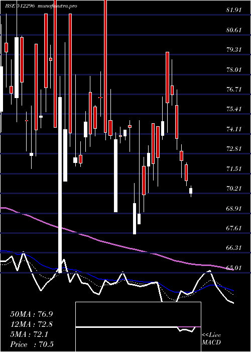The width and height of the screenshot is (251, 352).
Task: Select the 70.21 price axis label
Action: [234, 189]
